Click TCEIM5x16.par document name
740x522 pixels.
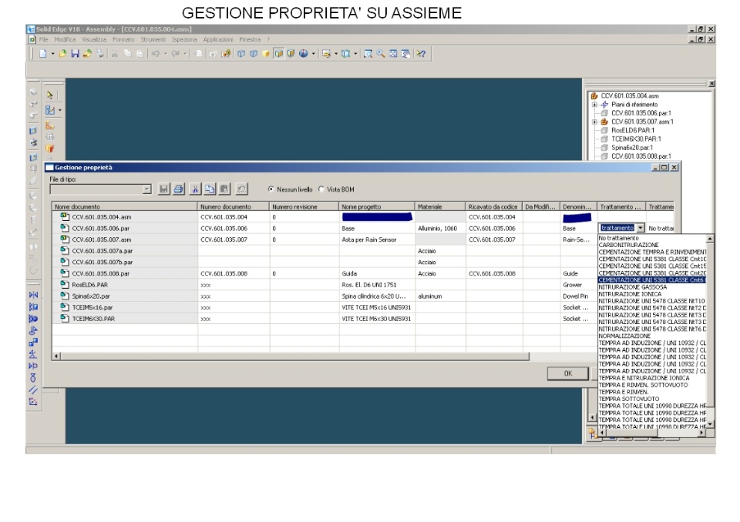(92, 307)
